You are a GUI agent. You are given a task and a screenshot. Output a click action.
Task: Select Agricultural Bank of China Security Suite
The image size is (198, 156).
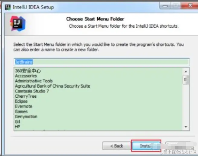coord(53,86)
